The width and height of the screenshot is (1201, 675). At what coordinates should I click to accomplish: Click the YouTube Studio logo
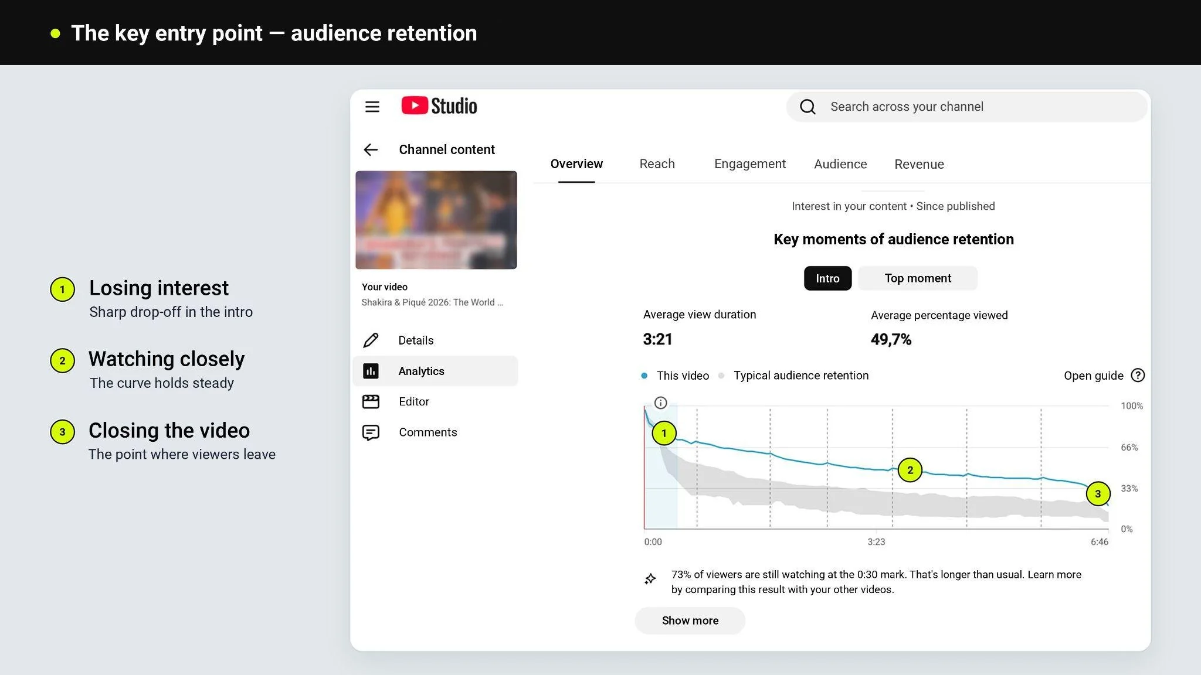coord(439,106)
